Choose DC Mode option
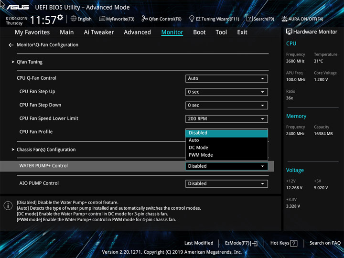 [x=226, y=148]
